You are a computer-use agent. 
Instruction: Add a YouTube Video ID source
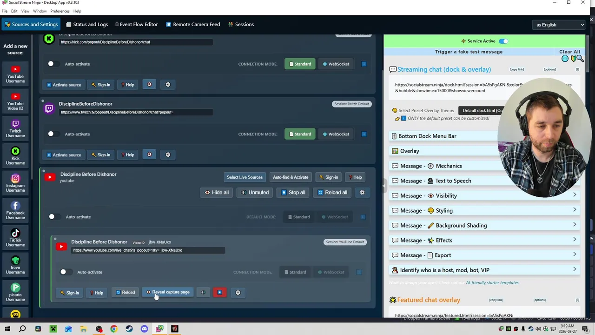point(15,101)
